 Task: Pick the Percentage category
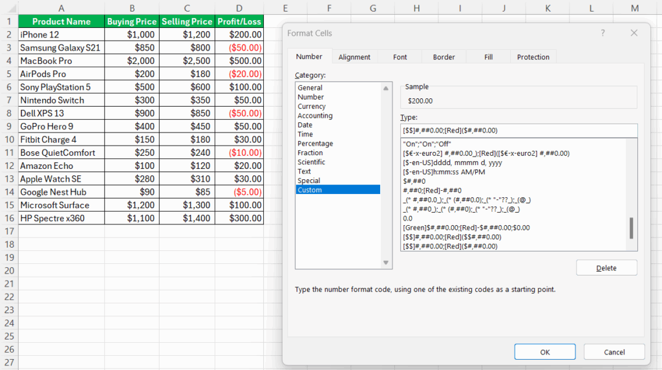click(315, 144)
